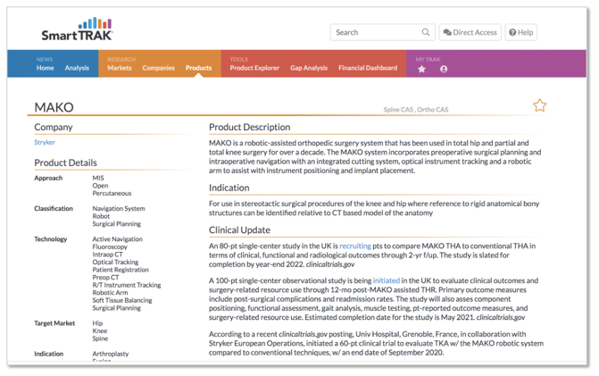Click the Spine CAS category tag

pyautogui.click(x=398, y=110)
